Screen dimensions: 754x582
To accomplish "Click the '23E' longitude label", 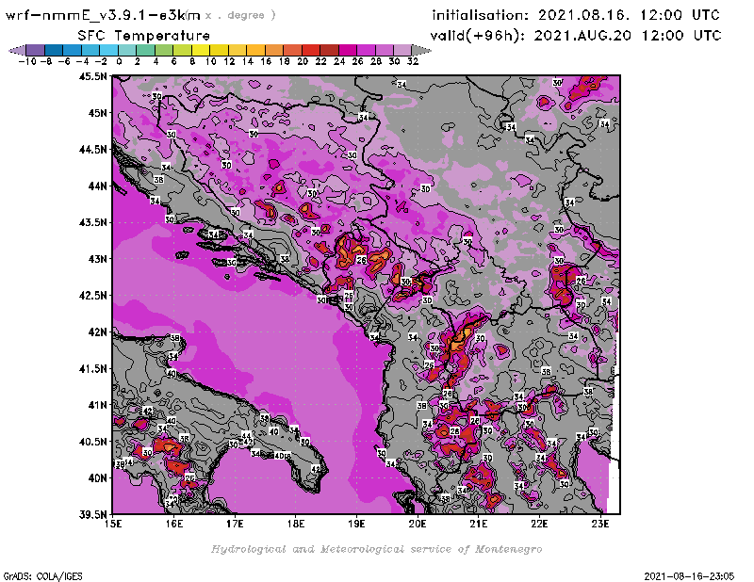I will pyautogui.click(x=600, y=524).
